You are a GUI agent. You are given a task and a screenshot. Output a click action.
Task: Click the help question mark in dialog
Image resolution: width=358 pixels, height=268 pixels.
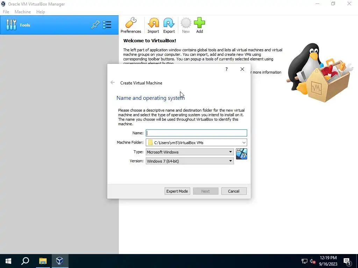point(227,69)
